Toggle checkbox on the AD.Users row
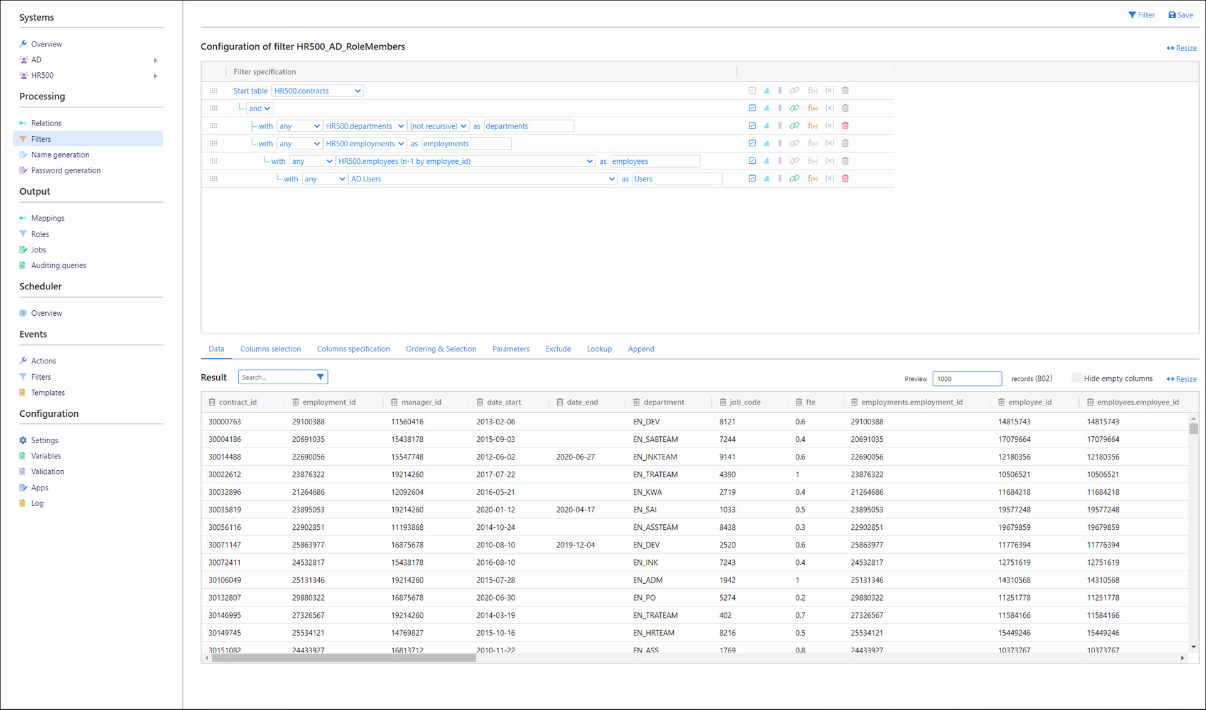The height and width of the screenshot is (710, 1206). coord(752,179)
